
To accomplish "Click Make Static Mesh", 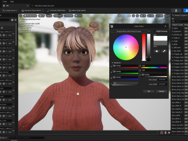I will click(77, 11).
